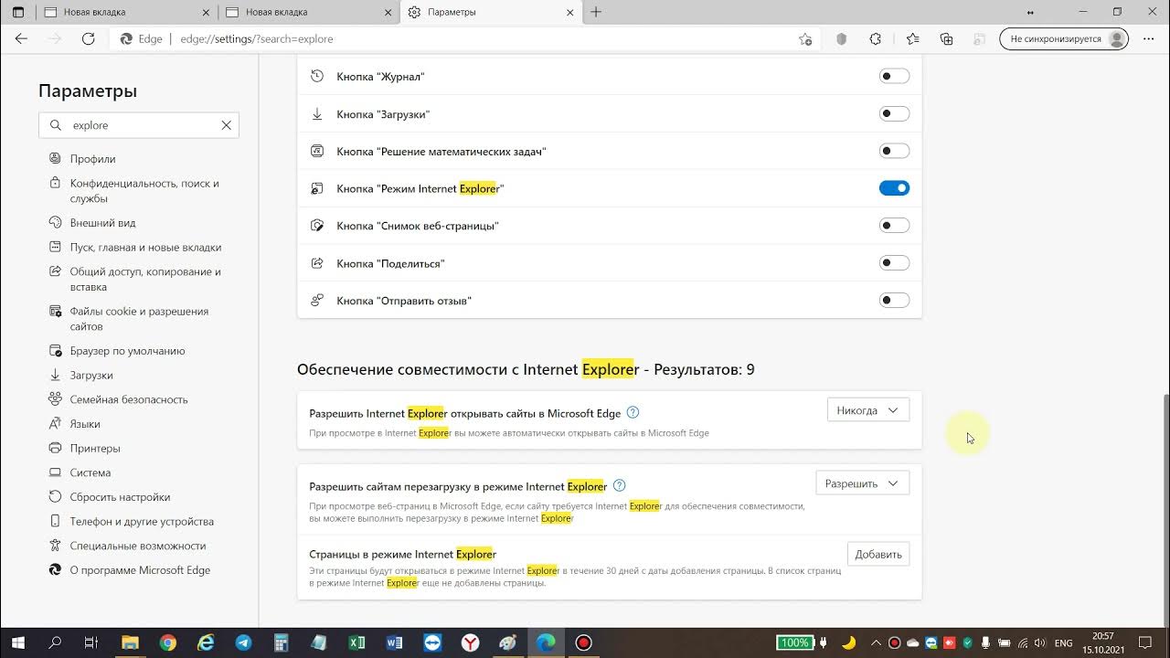The width and height of the screenshot is (1170, 658).
Task: Open Принтеры settings section
Action: [95, 449]
